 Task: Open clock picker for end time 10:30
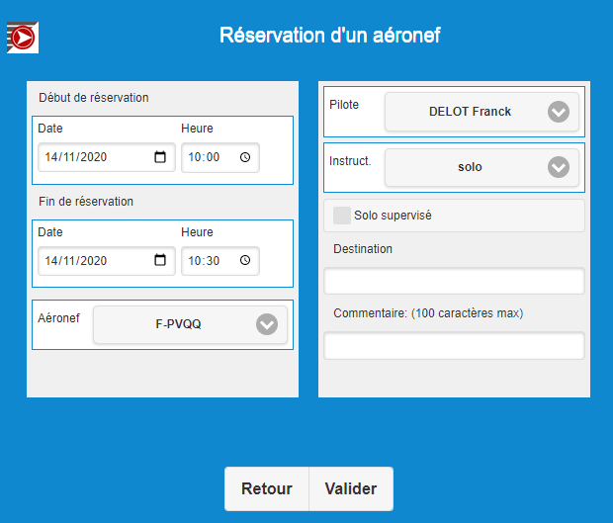click(245, 260)
